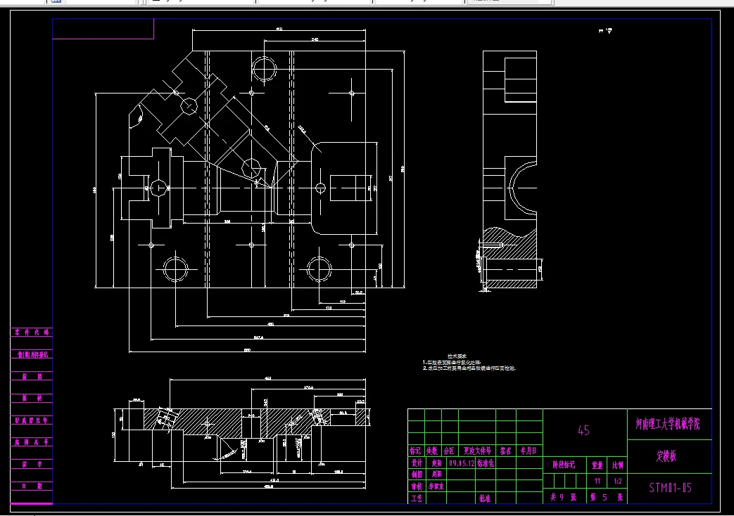Select the part name 定模板 in title block

[x=666, y=456]
